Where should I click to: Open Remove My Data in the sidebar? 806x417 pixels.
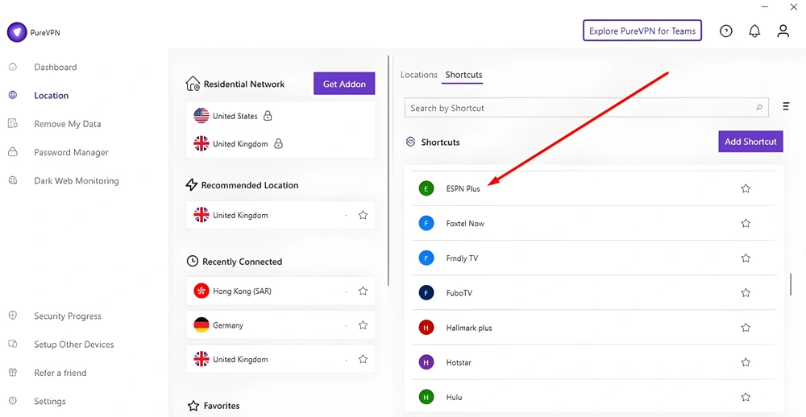(x=68, y=124)
